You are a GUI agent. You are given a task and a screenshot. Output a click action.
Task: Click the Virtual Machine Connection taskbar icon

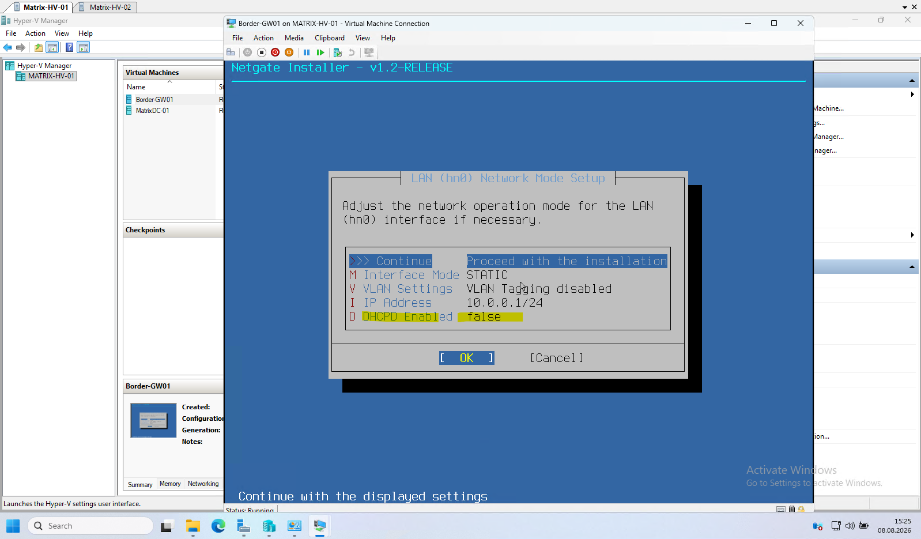point(319,526)
